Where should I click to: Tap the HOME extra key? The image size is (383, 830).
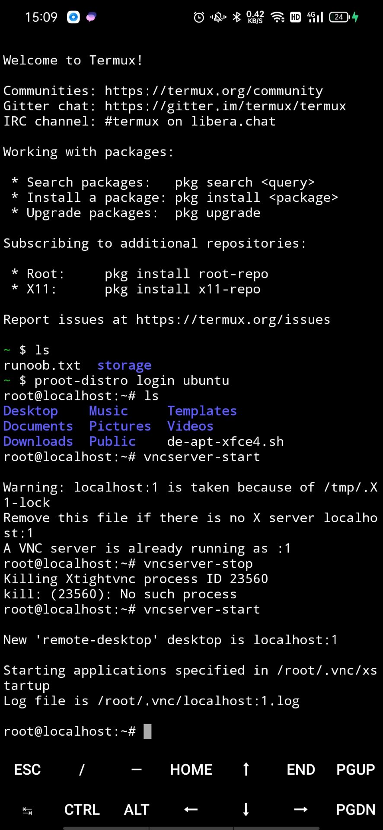pyautogui.click(x=191, y=769)
